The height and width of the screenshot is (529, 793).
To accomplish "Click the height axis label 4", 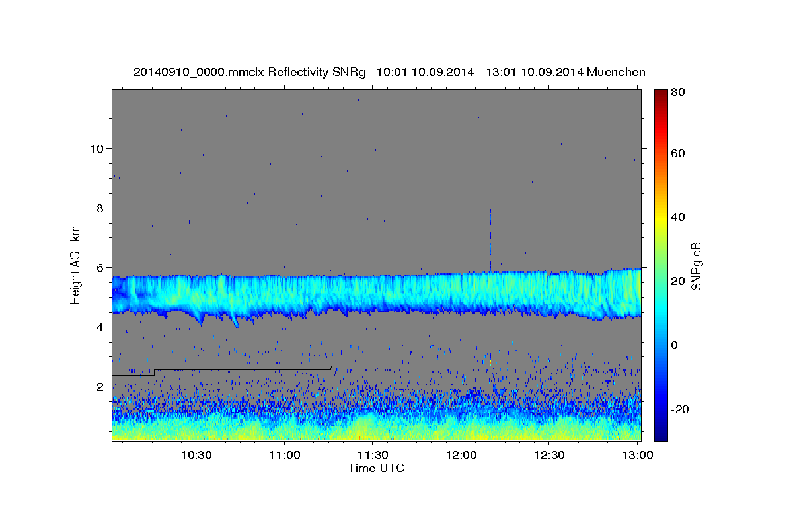I will [x=100, y=327].
